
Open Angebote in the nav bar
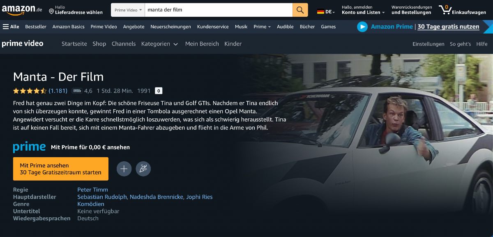[134, 27]
